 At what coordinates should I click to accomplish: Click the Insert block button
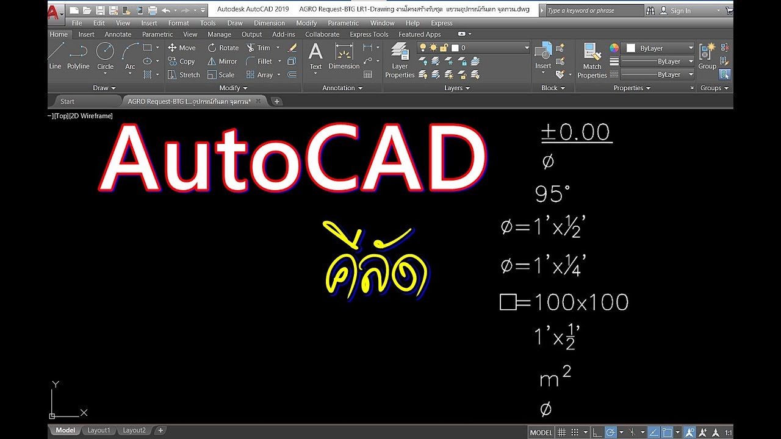[x=543, y=57]
